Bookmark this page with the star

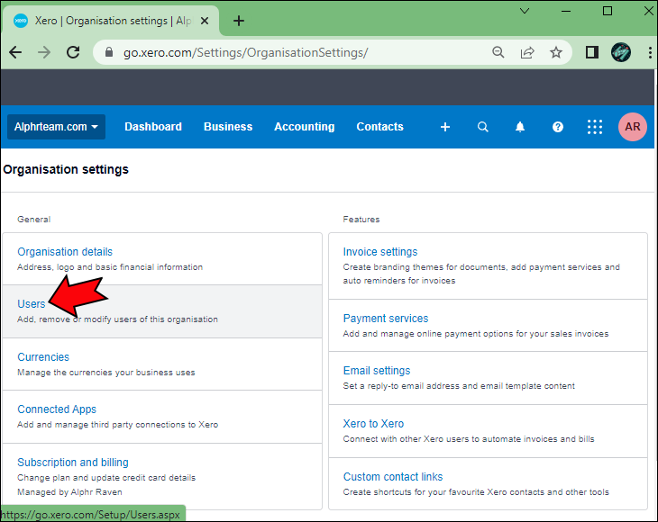556,52
